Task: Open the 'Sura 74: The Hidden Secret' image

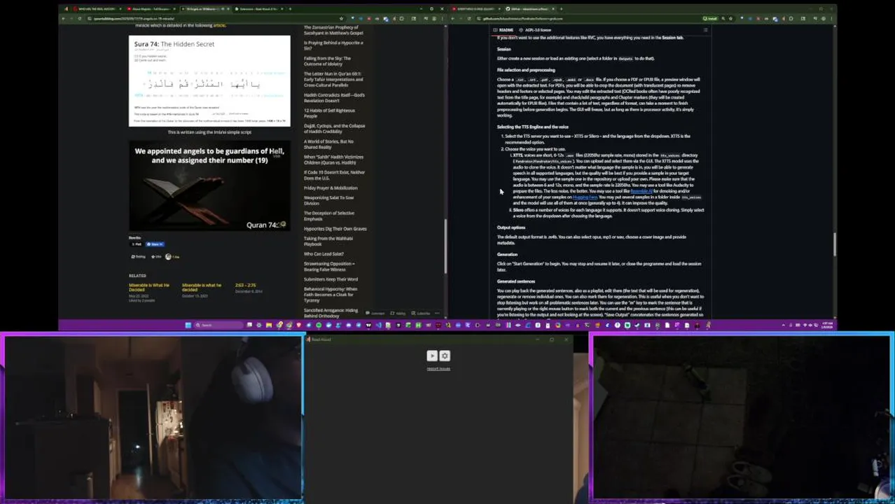Action: 209,80
